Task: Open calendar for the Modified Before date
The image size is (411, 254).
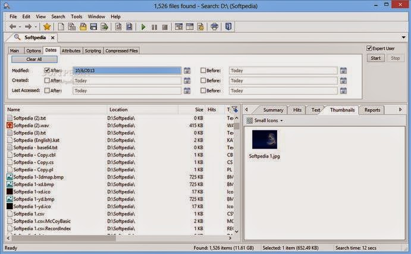Action: (x=343, y=71)
